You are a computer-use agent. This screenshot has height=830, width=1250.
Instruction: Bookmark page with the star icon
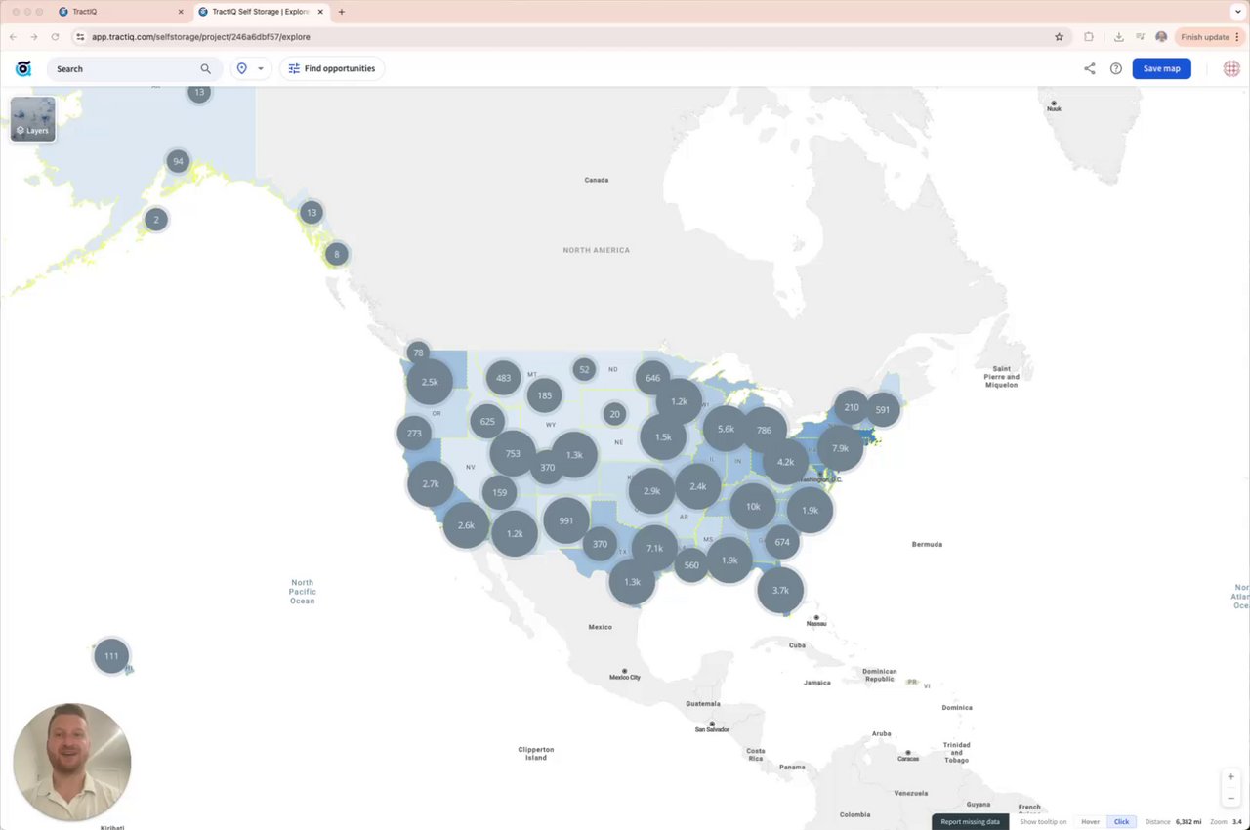click(x=1059, y=37)
